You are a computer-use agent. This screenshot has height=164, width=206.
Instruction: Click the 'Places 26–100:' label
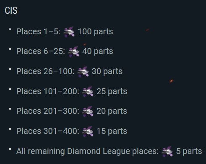(45, 71)
